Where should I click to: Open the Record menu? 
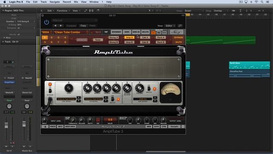pos(67,2)
